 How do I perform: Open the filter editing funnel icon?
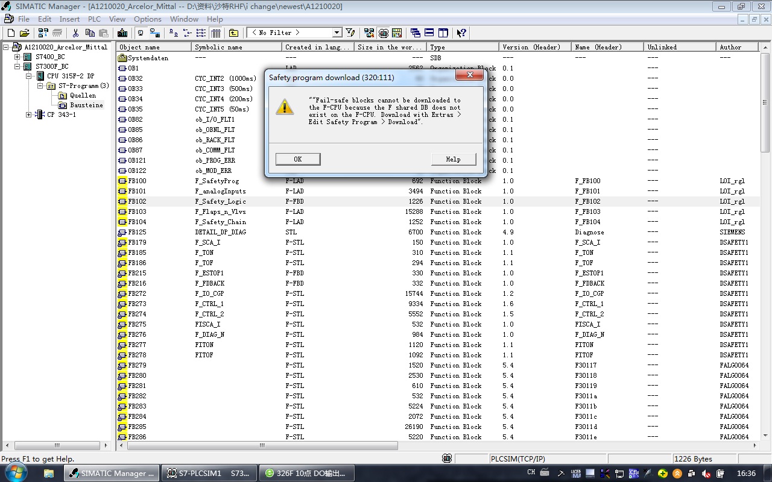[x=350, y=33]
